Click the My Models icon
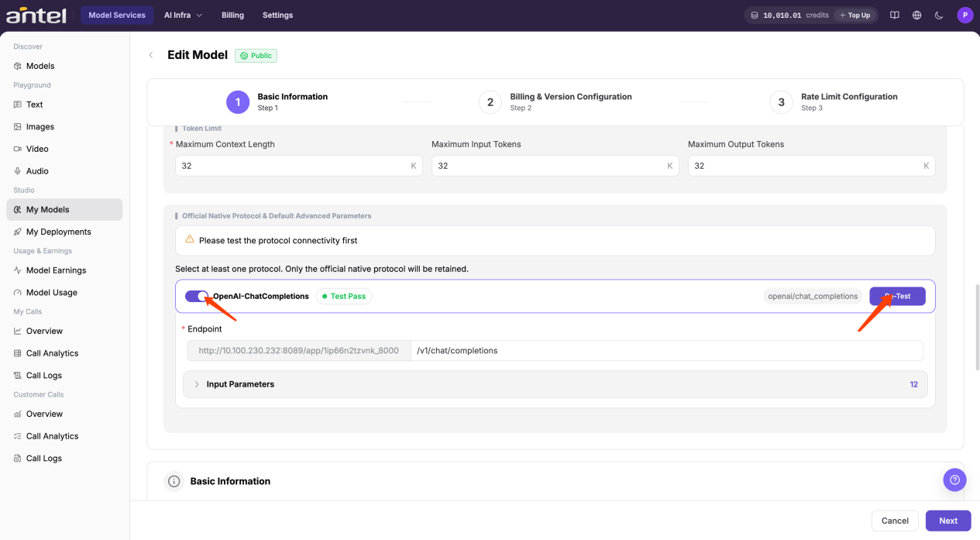The height and width of the screenshot is (540, 980). (18, 209)
